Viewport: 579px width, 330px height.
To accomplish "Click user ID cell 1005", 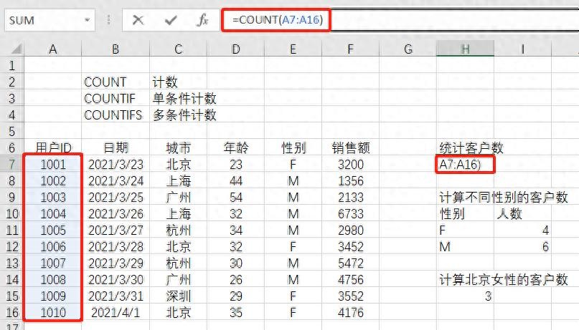I will click(x=53, y=230).
